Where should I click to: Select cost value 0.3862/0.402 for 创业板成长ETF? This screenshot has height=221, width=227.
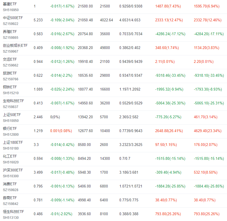(x=130, y=48)
